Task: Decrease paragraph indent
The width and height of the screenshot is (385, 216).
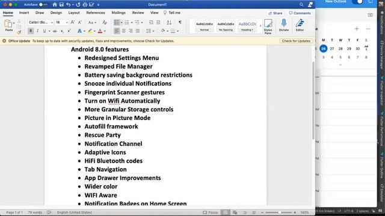Action: (x=151, y=22)
